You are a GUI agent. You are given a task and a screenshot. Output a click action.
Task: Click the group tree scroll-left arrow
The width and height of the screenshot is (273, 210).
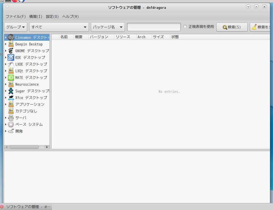point(7,147)
